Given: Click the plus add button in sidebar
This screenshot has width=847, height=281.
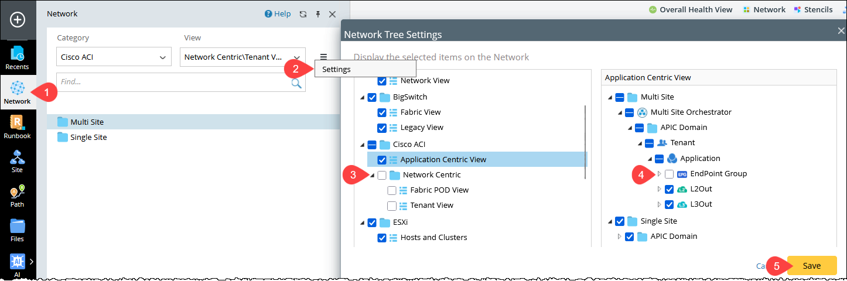Looking at the screenshot, I should pyautogui.click(x=18, y=20).
